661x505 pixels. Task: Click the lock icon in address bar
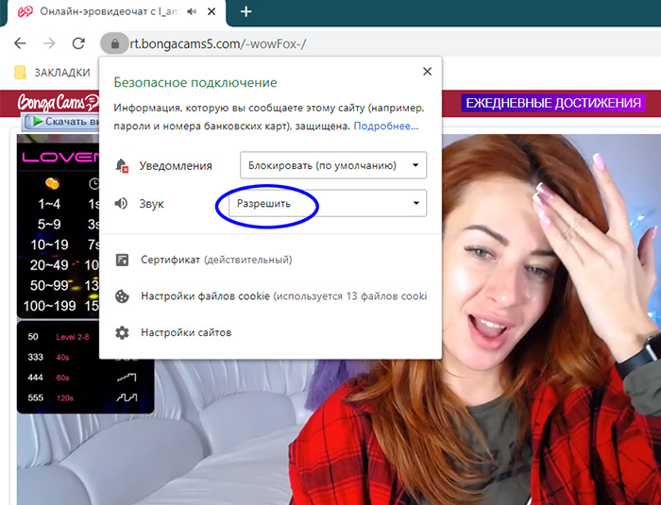tap(114, 43)
